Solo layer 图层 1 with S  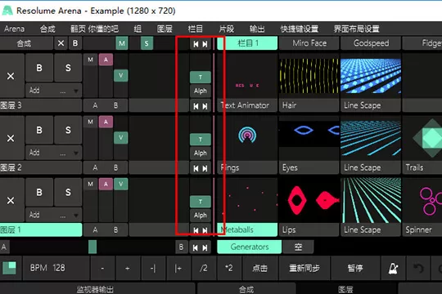coord(68,192)
